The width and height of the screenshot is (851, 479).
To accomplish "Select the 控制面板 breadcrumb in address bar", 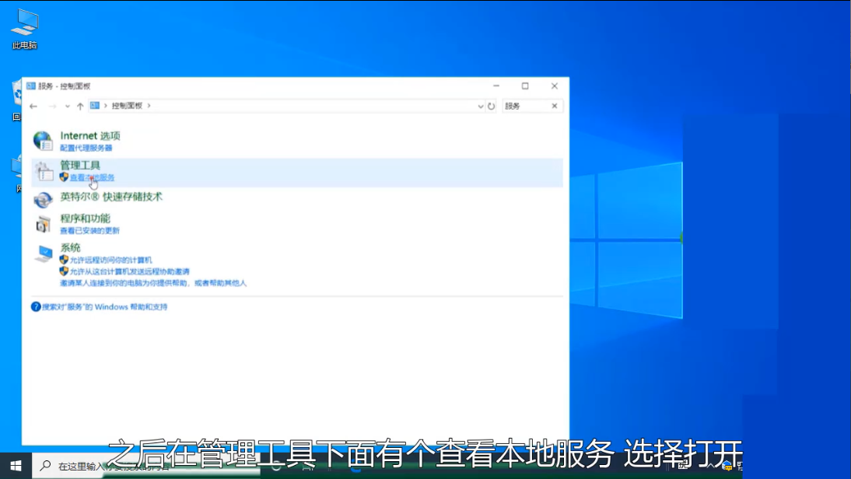I will pos(127,106).
